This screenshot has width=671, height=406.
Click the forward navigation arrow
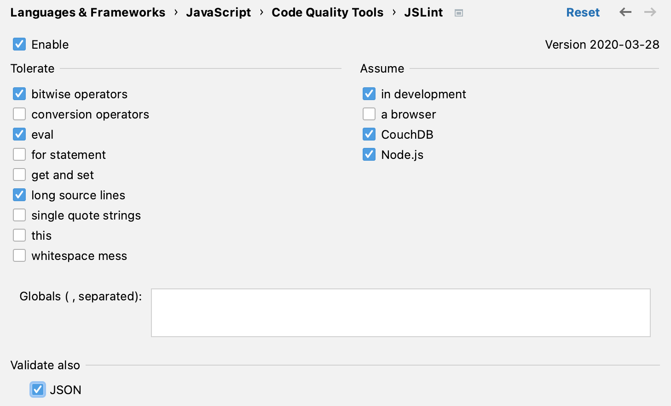(x=650, y=12)
